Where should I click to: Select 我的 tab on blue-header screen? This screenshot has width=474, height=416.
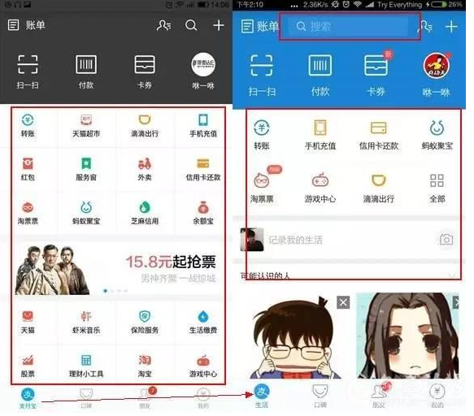click(x=437, y=396)
